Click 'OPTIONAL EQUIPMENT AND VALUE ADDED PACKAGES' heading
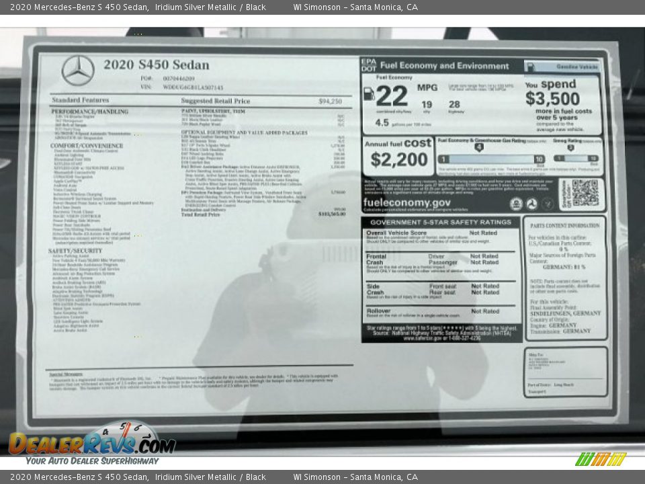Image resolution: width=645 pixels, height=484 pixels. point(245,132)
